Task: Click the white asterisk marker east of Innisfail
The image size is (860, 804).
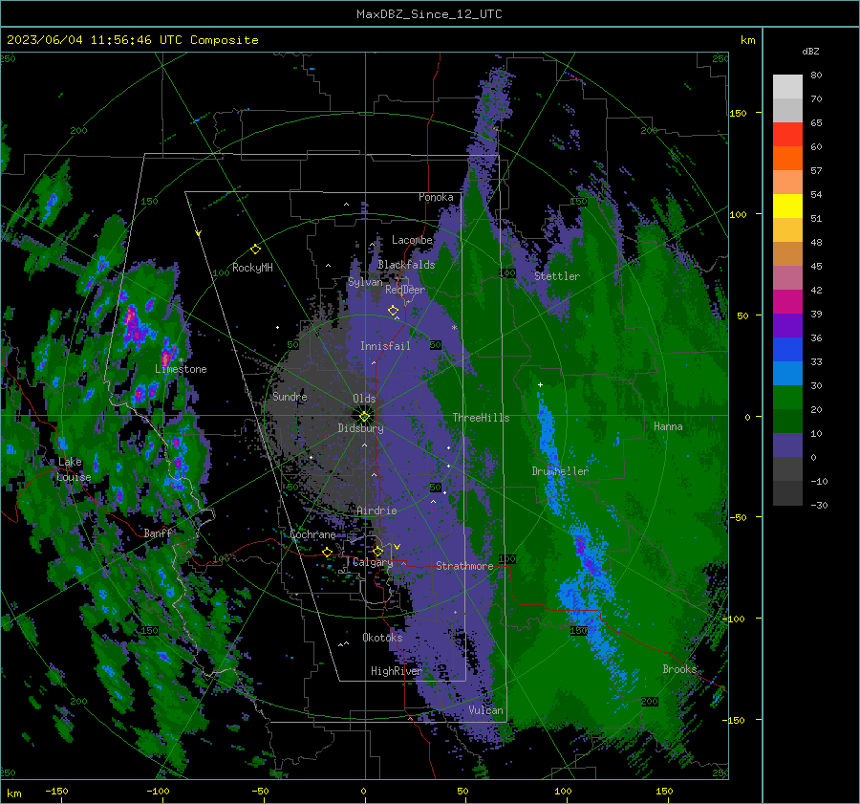Action: coord(454,328)
